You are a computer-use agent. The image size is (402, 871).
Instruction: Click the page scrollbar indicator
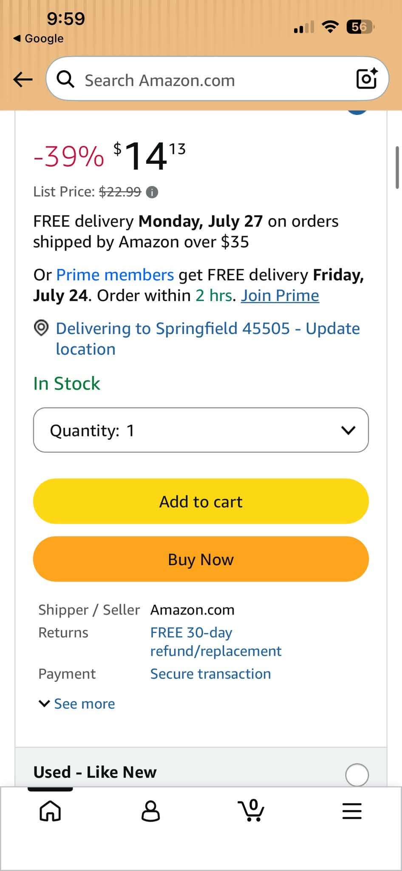coord(397,167)
